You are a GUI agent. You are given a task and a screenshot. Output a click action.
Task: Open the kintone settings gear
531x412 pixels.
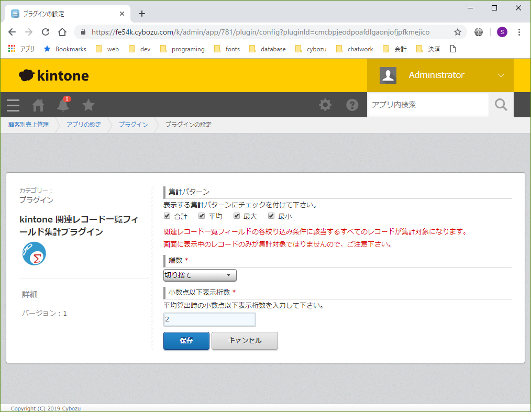(x=325, y=105)
